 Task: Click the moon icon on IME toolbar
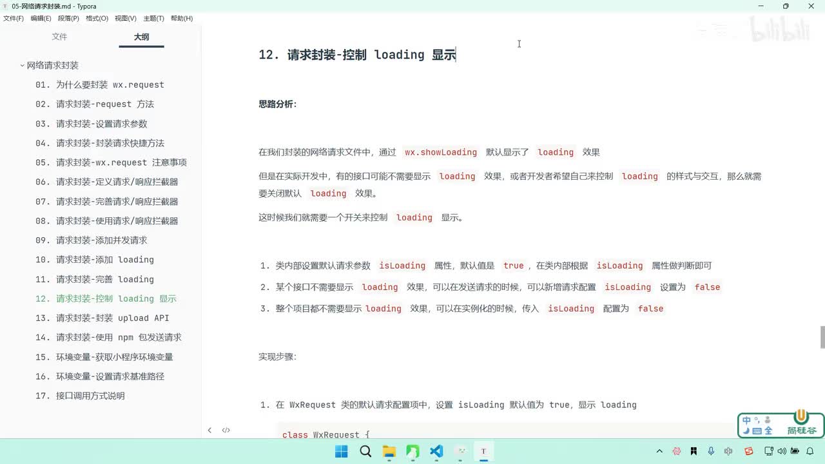tap(746, 430)
